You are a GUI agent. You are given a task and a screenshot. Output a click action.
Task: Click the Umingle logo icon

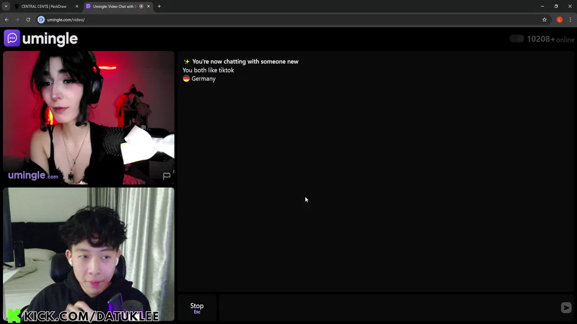coord(12,38)
